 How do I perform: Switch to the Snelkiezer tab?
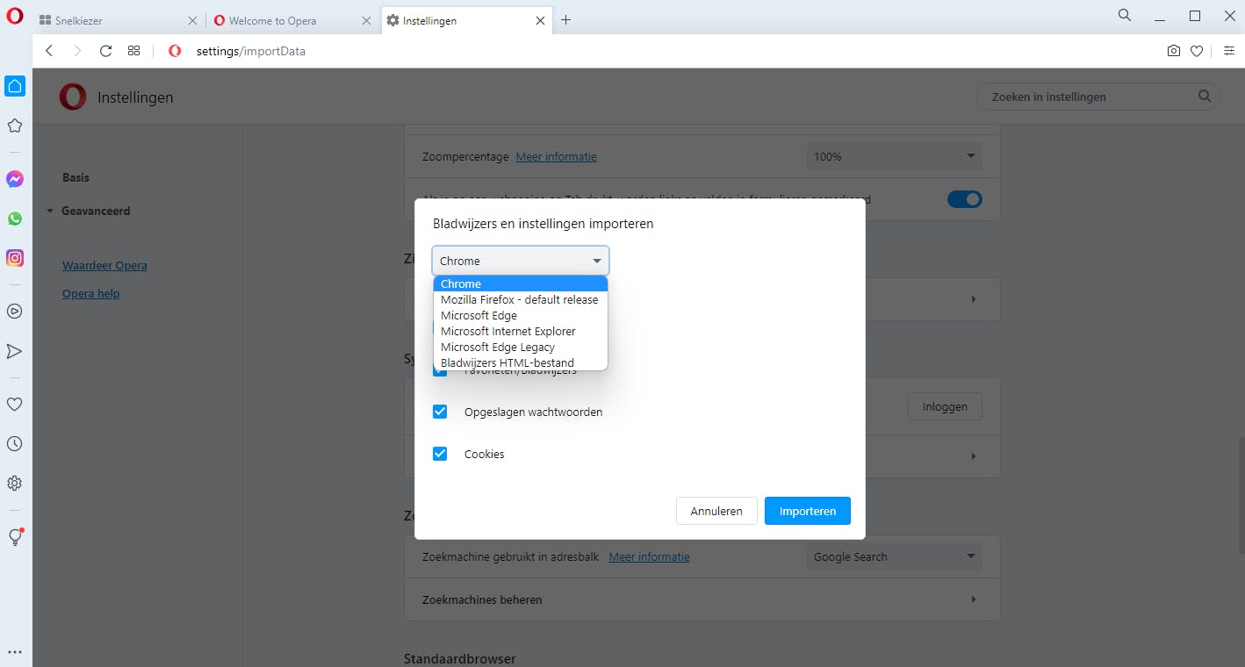tap(119, 20)
